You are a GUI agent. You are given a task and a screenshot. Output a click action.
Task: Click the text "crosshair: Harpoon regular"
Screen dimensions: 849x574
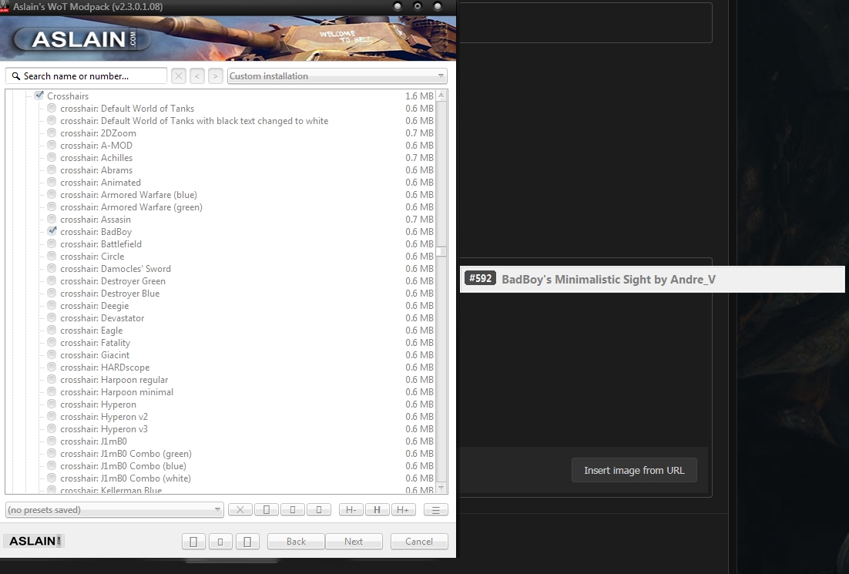tap(114, 380)
